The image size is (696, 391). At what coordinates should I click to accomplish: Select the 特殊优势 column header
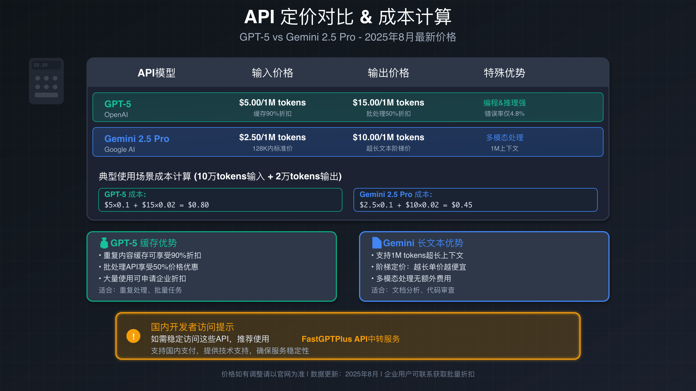(x=505, y=73)
